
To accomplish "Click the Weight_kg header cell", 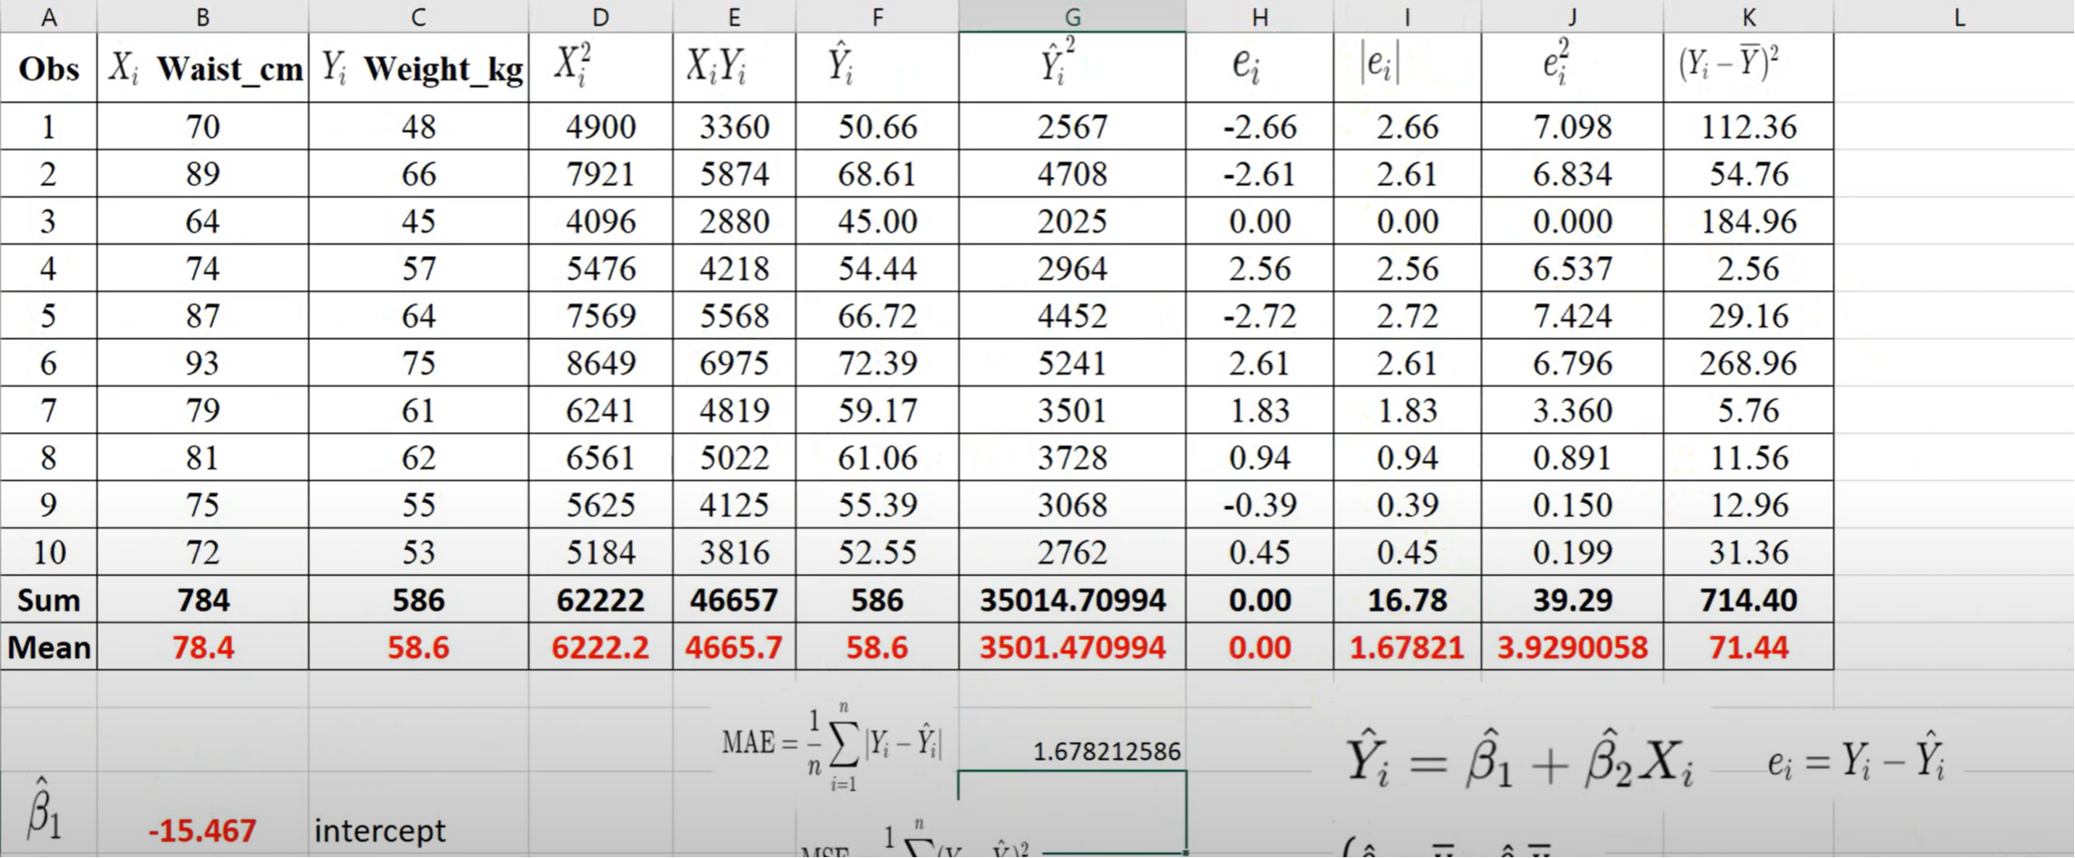I will tap(419, 68).
